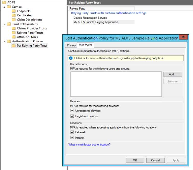Select Per Relying Party Trust tree item
This screenshot has width=193, height=170.
click(x=32, y=46)
